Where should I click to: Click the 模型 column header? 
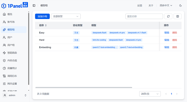tap(94, 25)
